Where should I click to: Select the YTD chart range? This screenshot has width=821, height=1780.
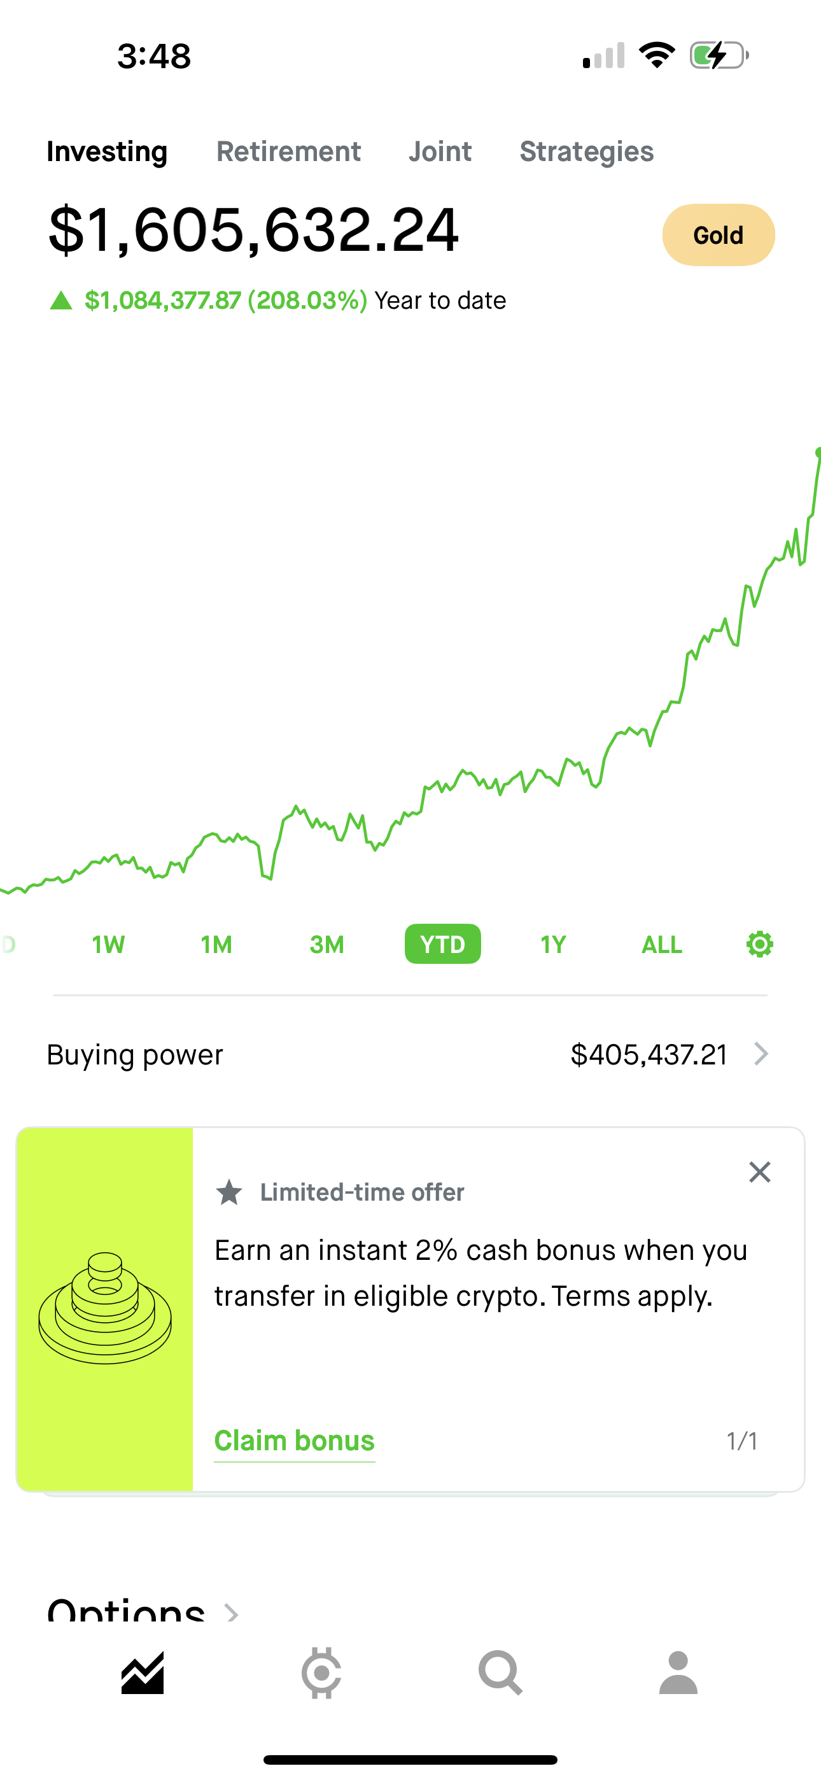(442, 944)
